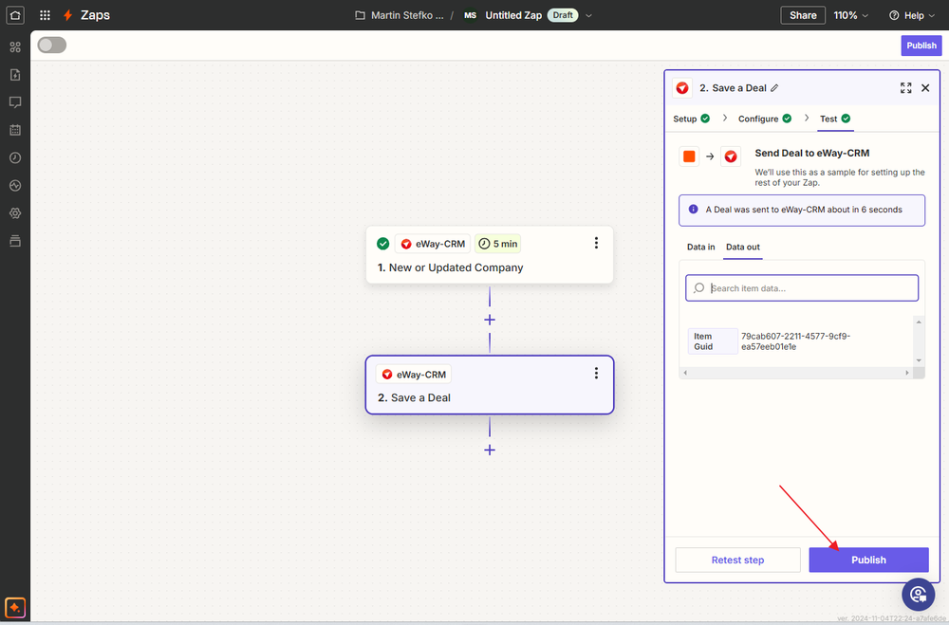This screenshot has width=949, height=625.
Task: Open the chat support bubble
Action: click(x=918, y=595)
